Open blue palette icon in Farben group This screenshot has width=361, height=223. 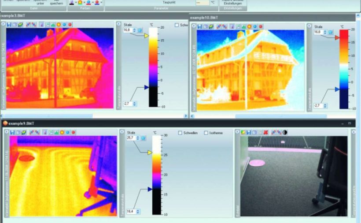(88, 3)
